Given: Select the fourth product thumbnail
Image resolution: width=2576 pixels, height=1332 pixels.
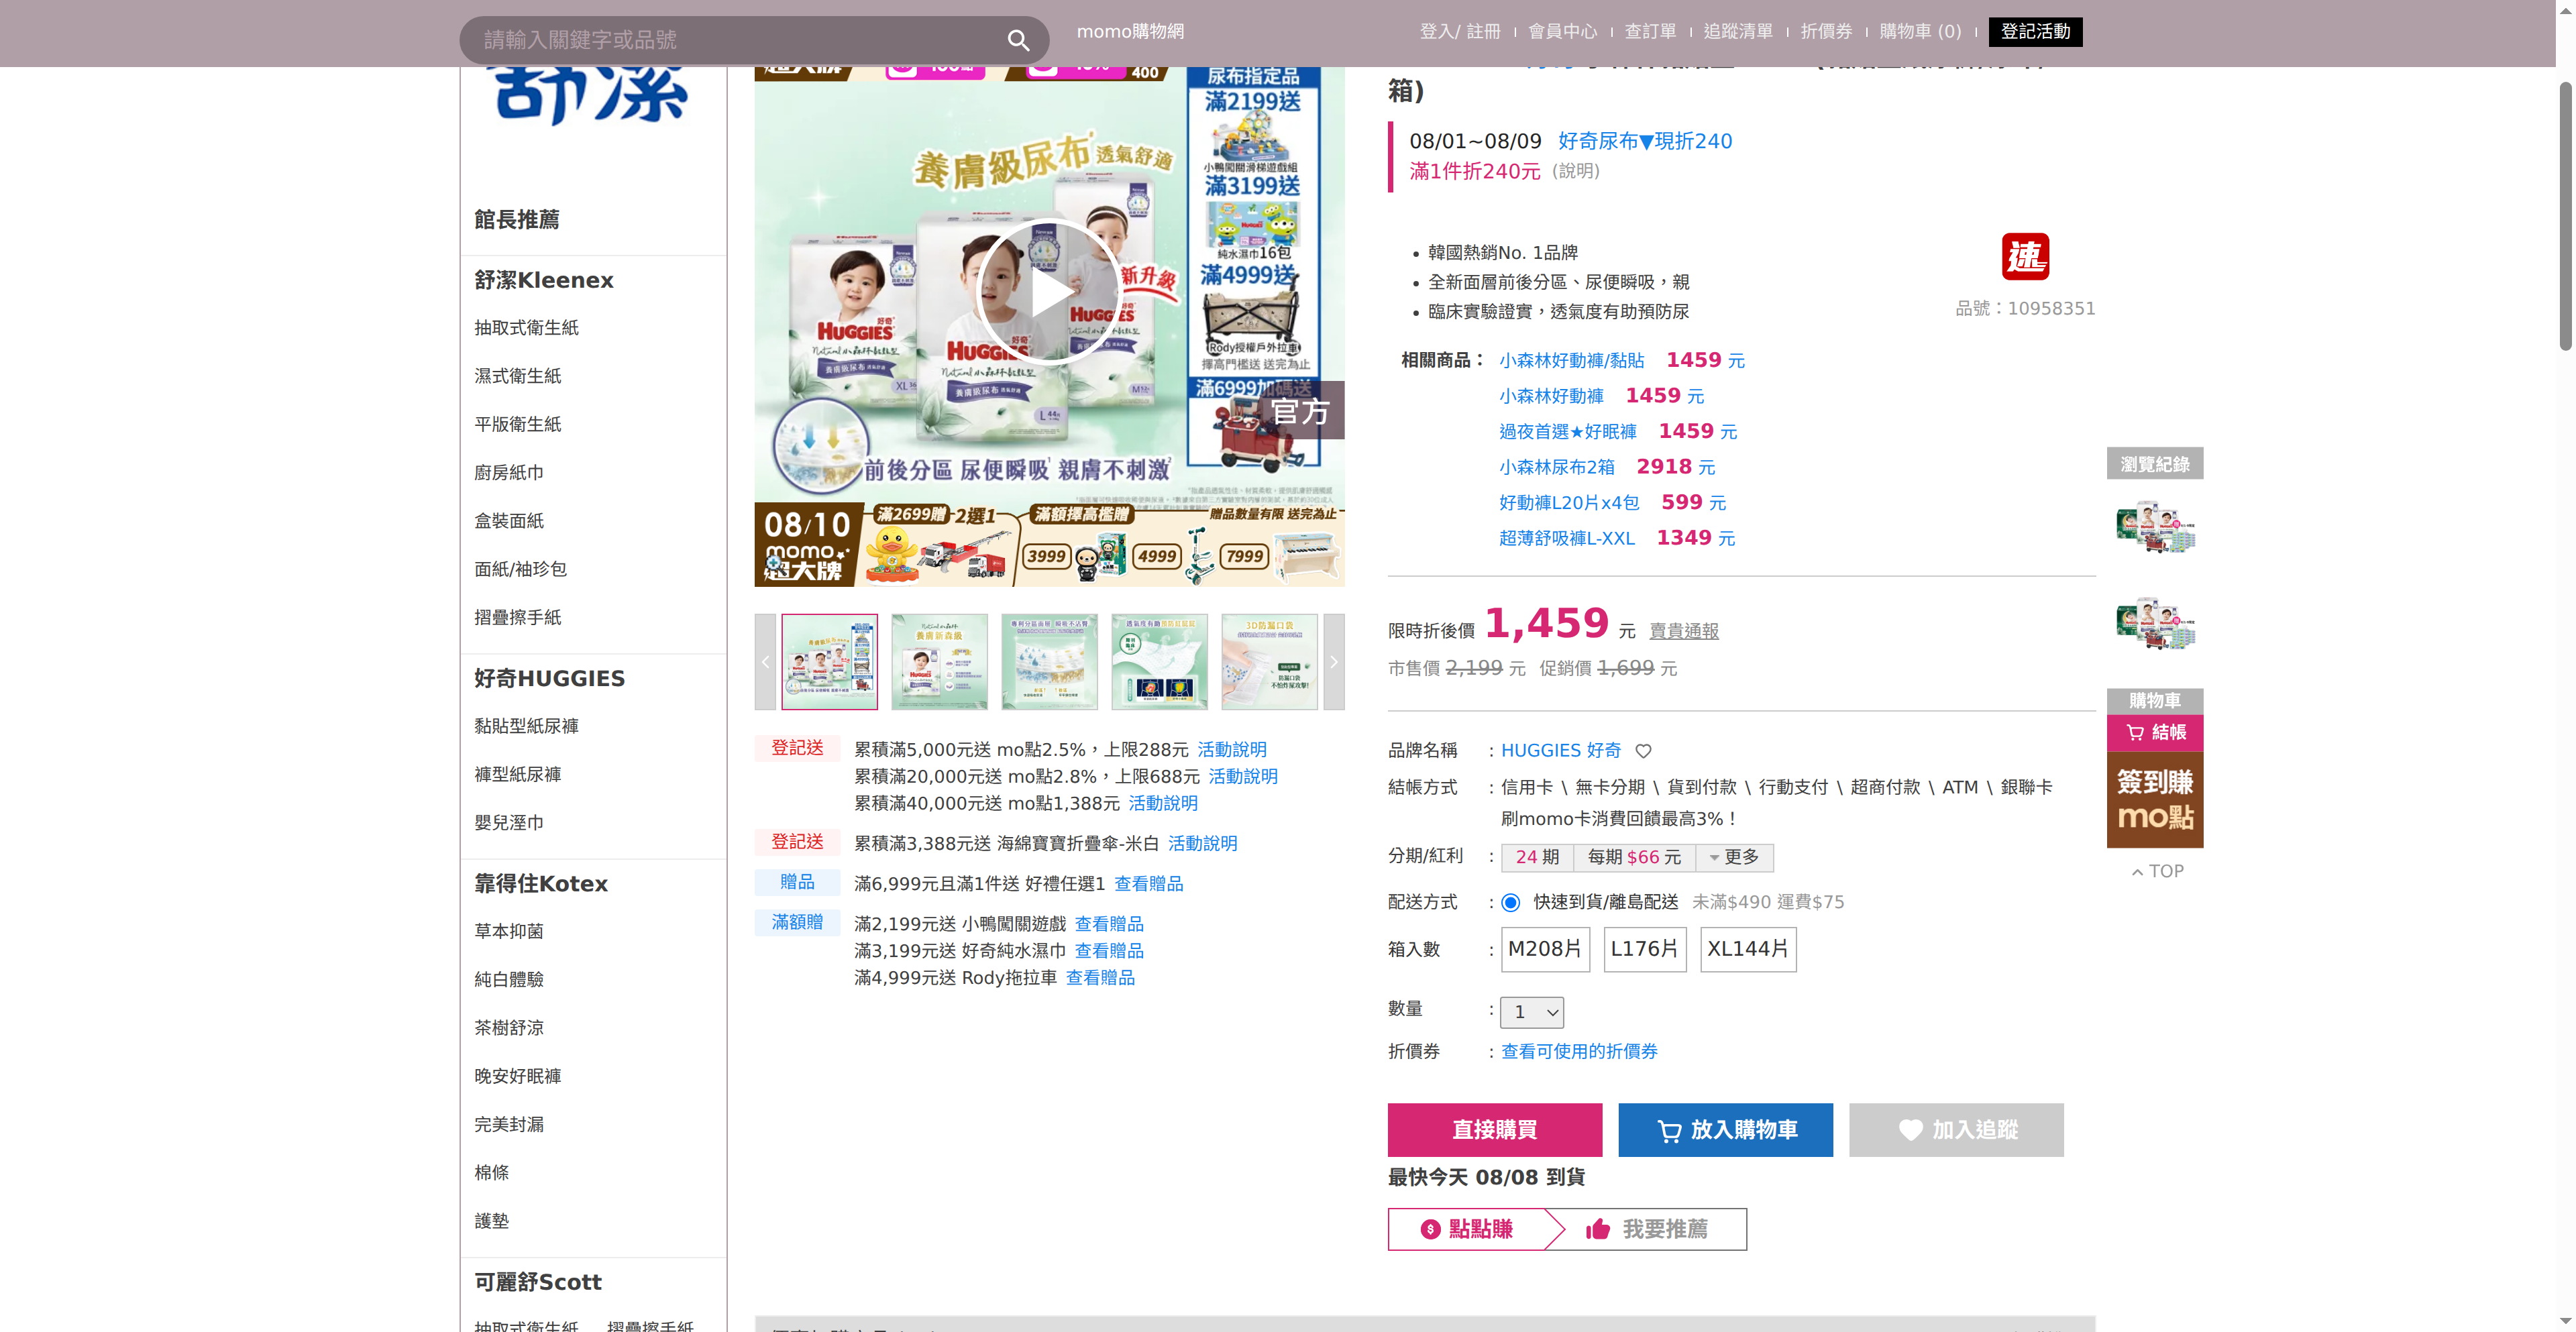Looking at the screenshot, I should click(1159, 662).
